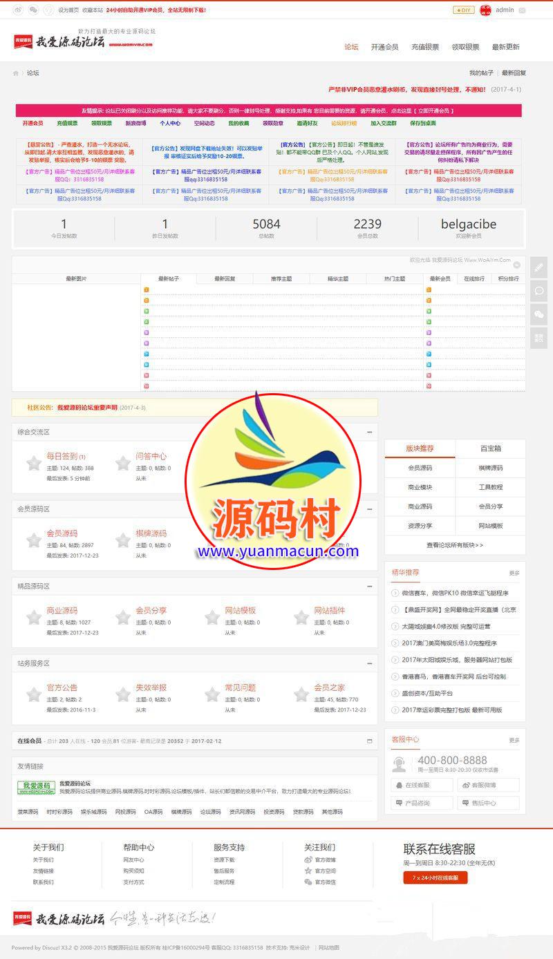Click the pencil post icon in right sidebar

tap(538, 267)
